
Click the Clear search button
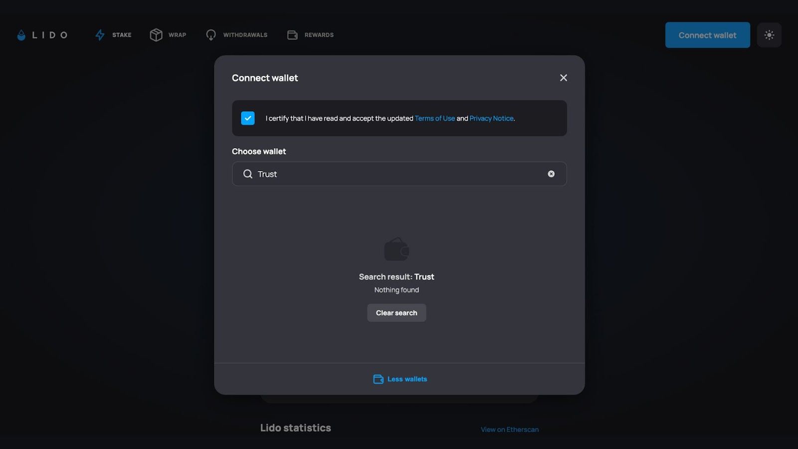coord(397,313)
